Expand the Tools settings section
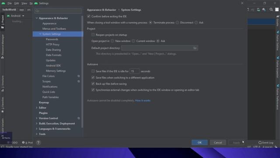 pos(37,134)
